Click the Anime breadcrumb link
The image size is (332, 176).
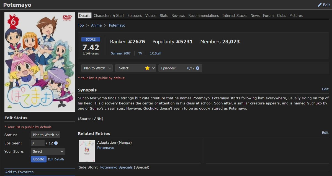pos(96,25)
